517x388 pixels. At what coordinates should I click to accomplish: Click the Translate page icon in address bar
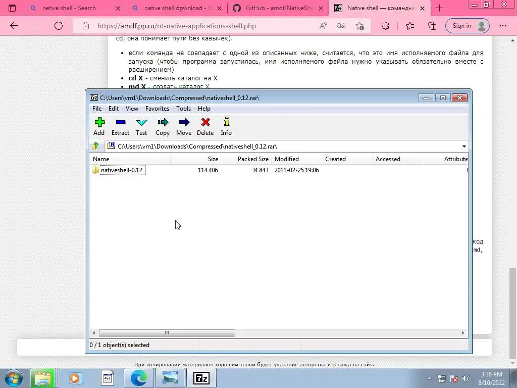point(341,26)
